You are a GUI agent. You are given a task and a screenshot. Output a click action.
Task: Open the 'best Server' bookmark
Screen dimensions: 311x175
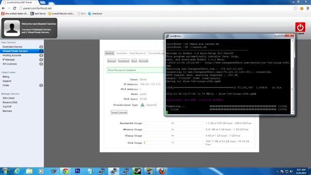point(38,14)
